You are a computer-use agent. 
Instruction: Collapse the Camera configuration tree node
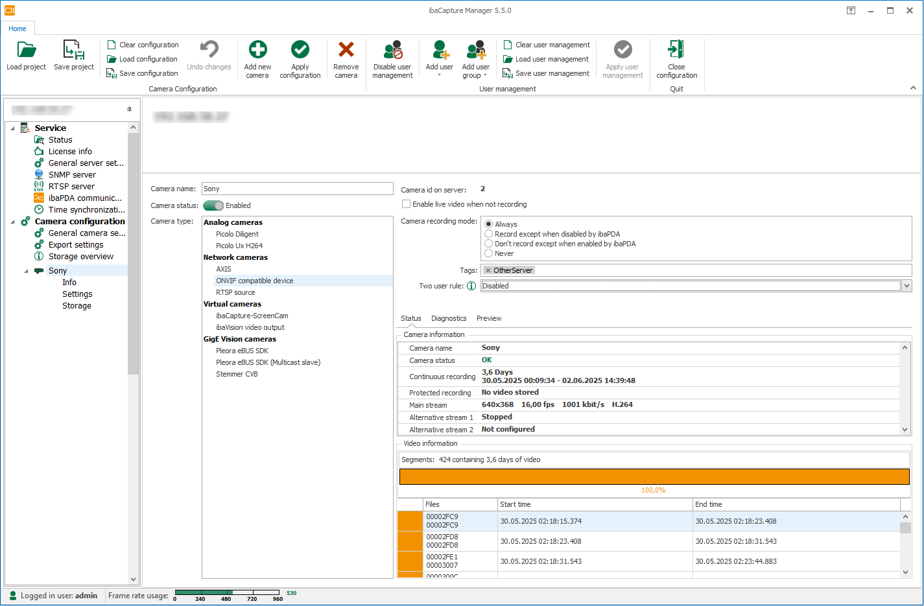pos(13,222)
